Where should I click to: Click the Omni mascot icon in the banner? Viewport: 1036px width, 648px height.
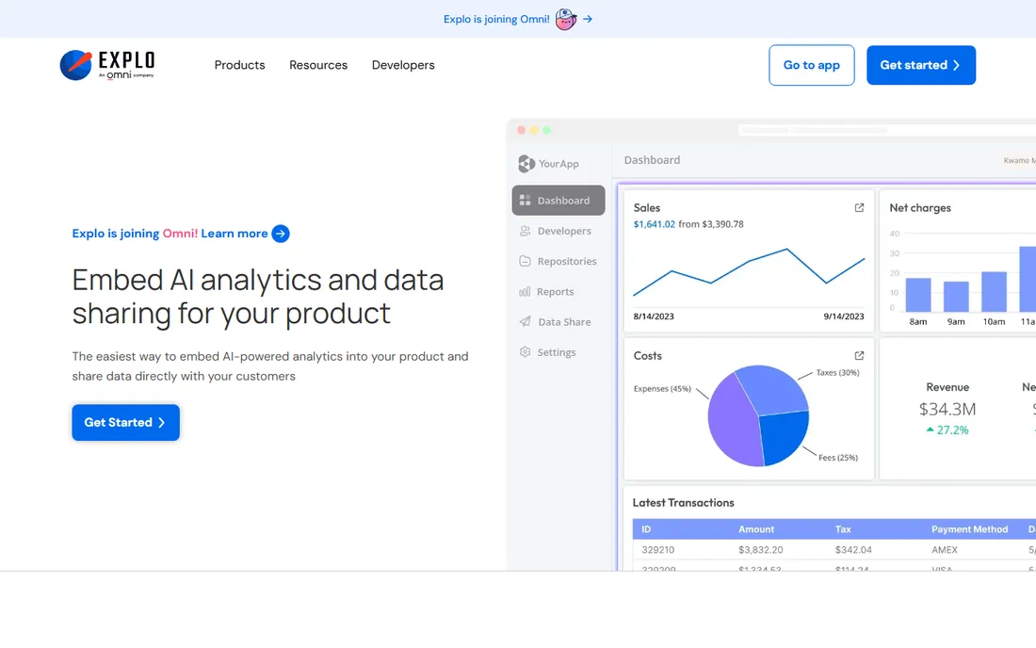566,19
